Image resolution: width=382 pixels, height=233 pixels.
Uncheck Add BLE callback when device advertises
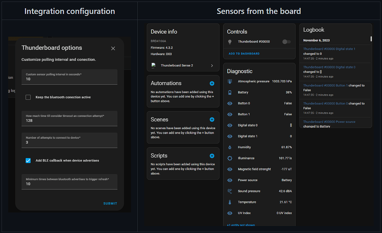pyautogui.click(x=28, y=160)
